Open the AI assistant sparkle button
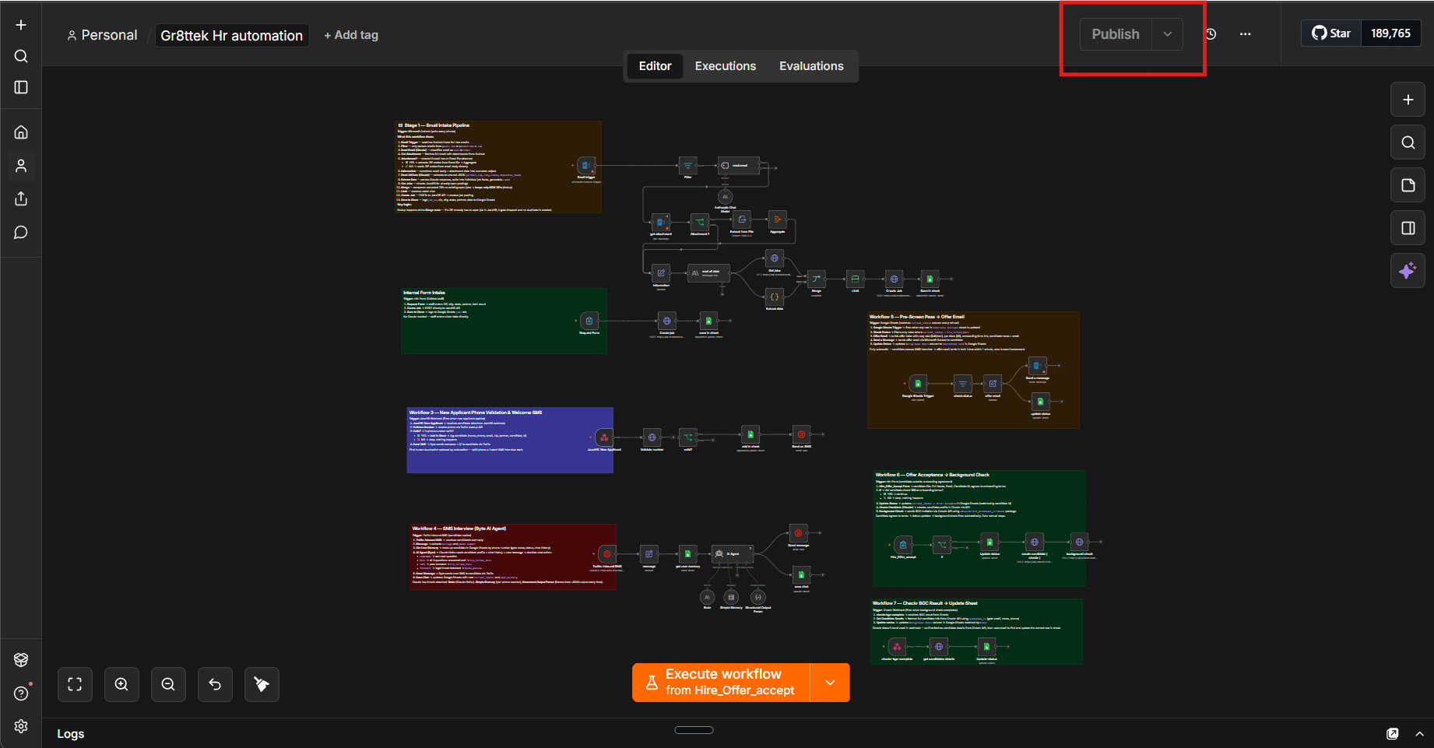 pos(1408,271)
